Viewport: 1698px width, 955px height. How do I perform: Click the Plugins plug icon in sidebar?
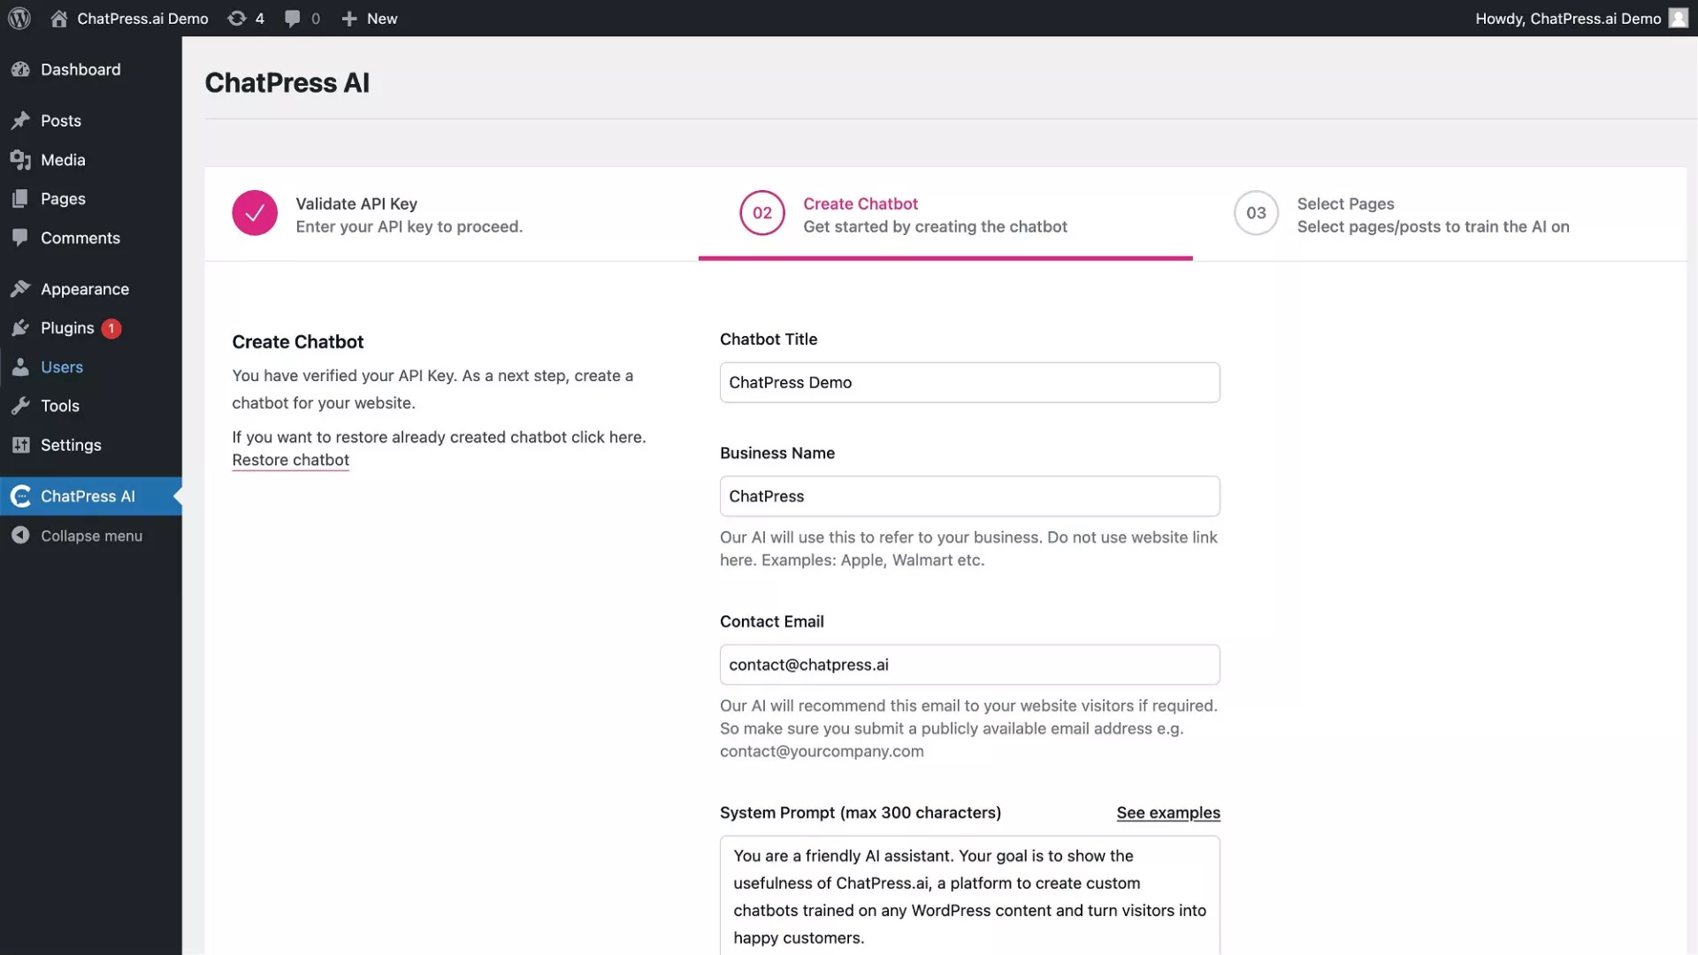click(20, 328)
